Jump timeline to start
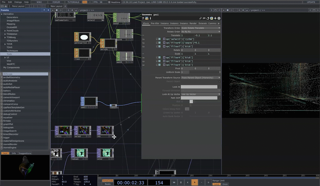This screenshot has width=320, height=186. pyautogui.click(x=174, y=182)
